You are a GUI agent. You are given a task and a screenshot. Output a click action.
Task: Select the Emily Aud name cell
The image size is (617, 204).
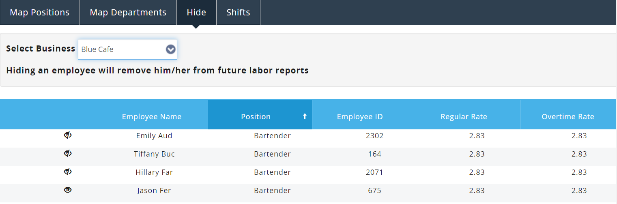pos(154,136)
